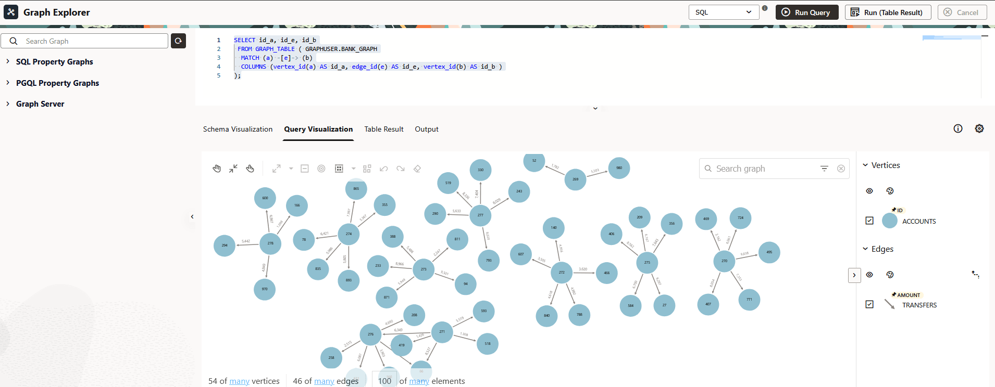Click the 'many' edges link
Screen dimensions: 995x387
pyautogui.click(x=324, y=381)
